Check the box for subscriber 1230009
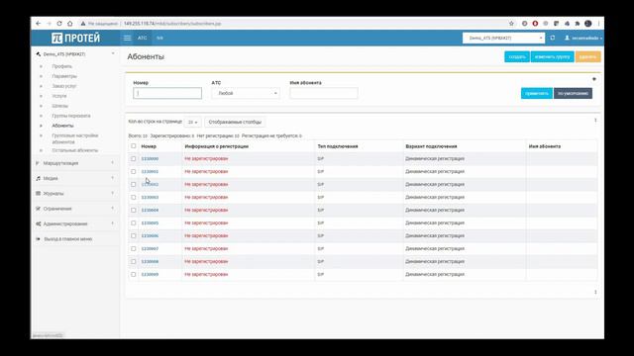This screenshot has height=356, width=634. [134, 275]
